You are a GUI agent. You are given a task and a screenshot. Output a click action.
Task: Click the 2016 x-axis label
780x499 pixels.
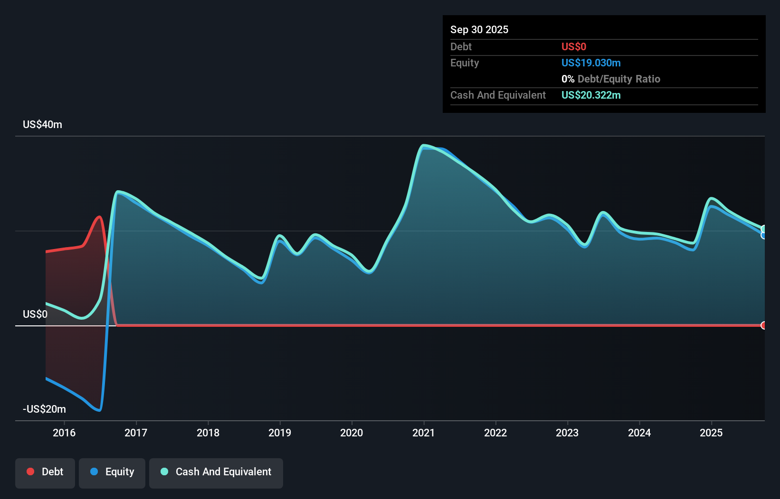[64, 433]
